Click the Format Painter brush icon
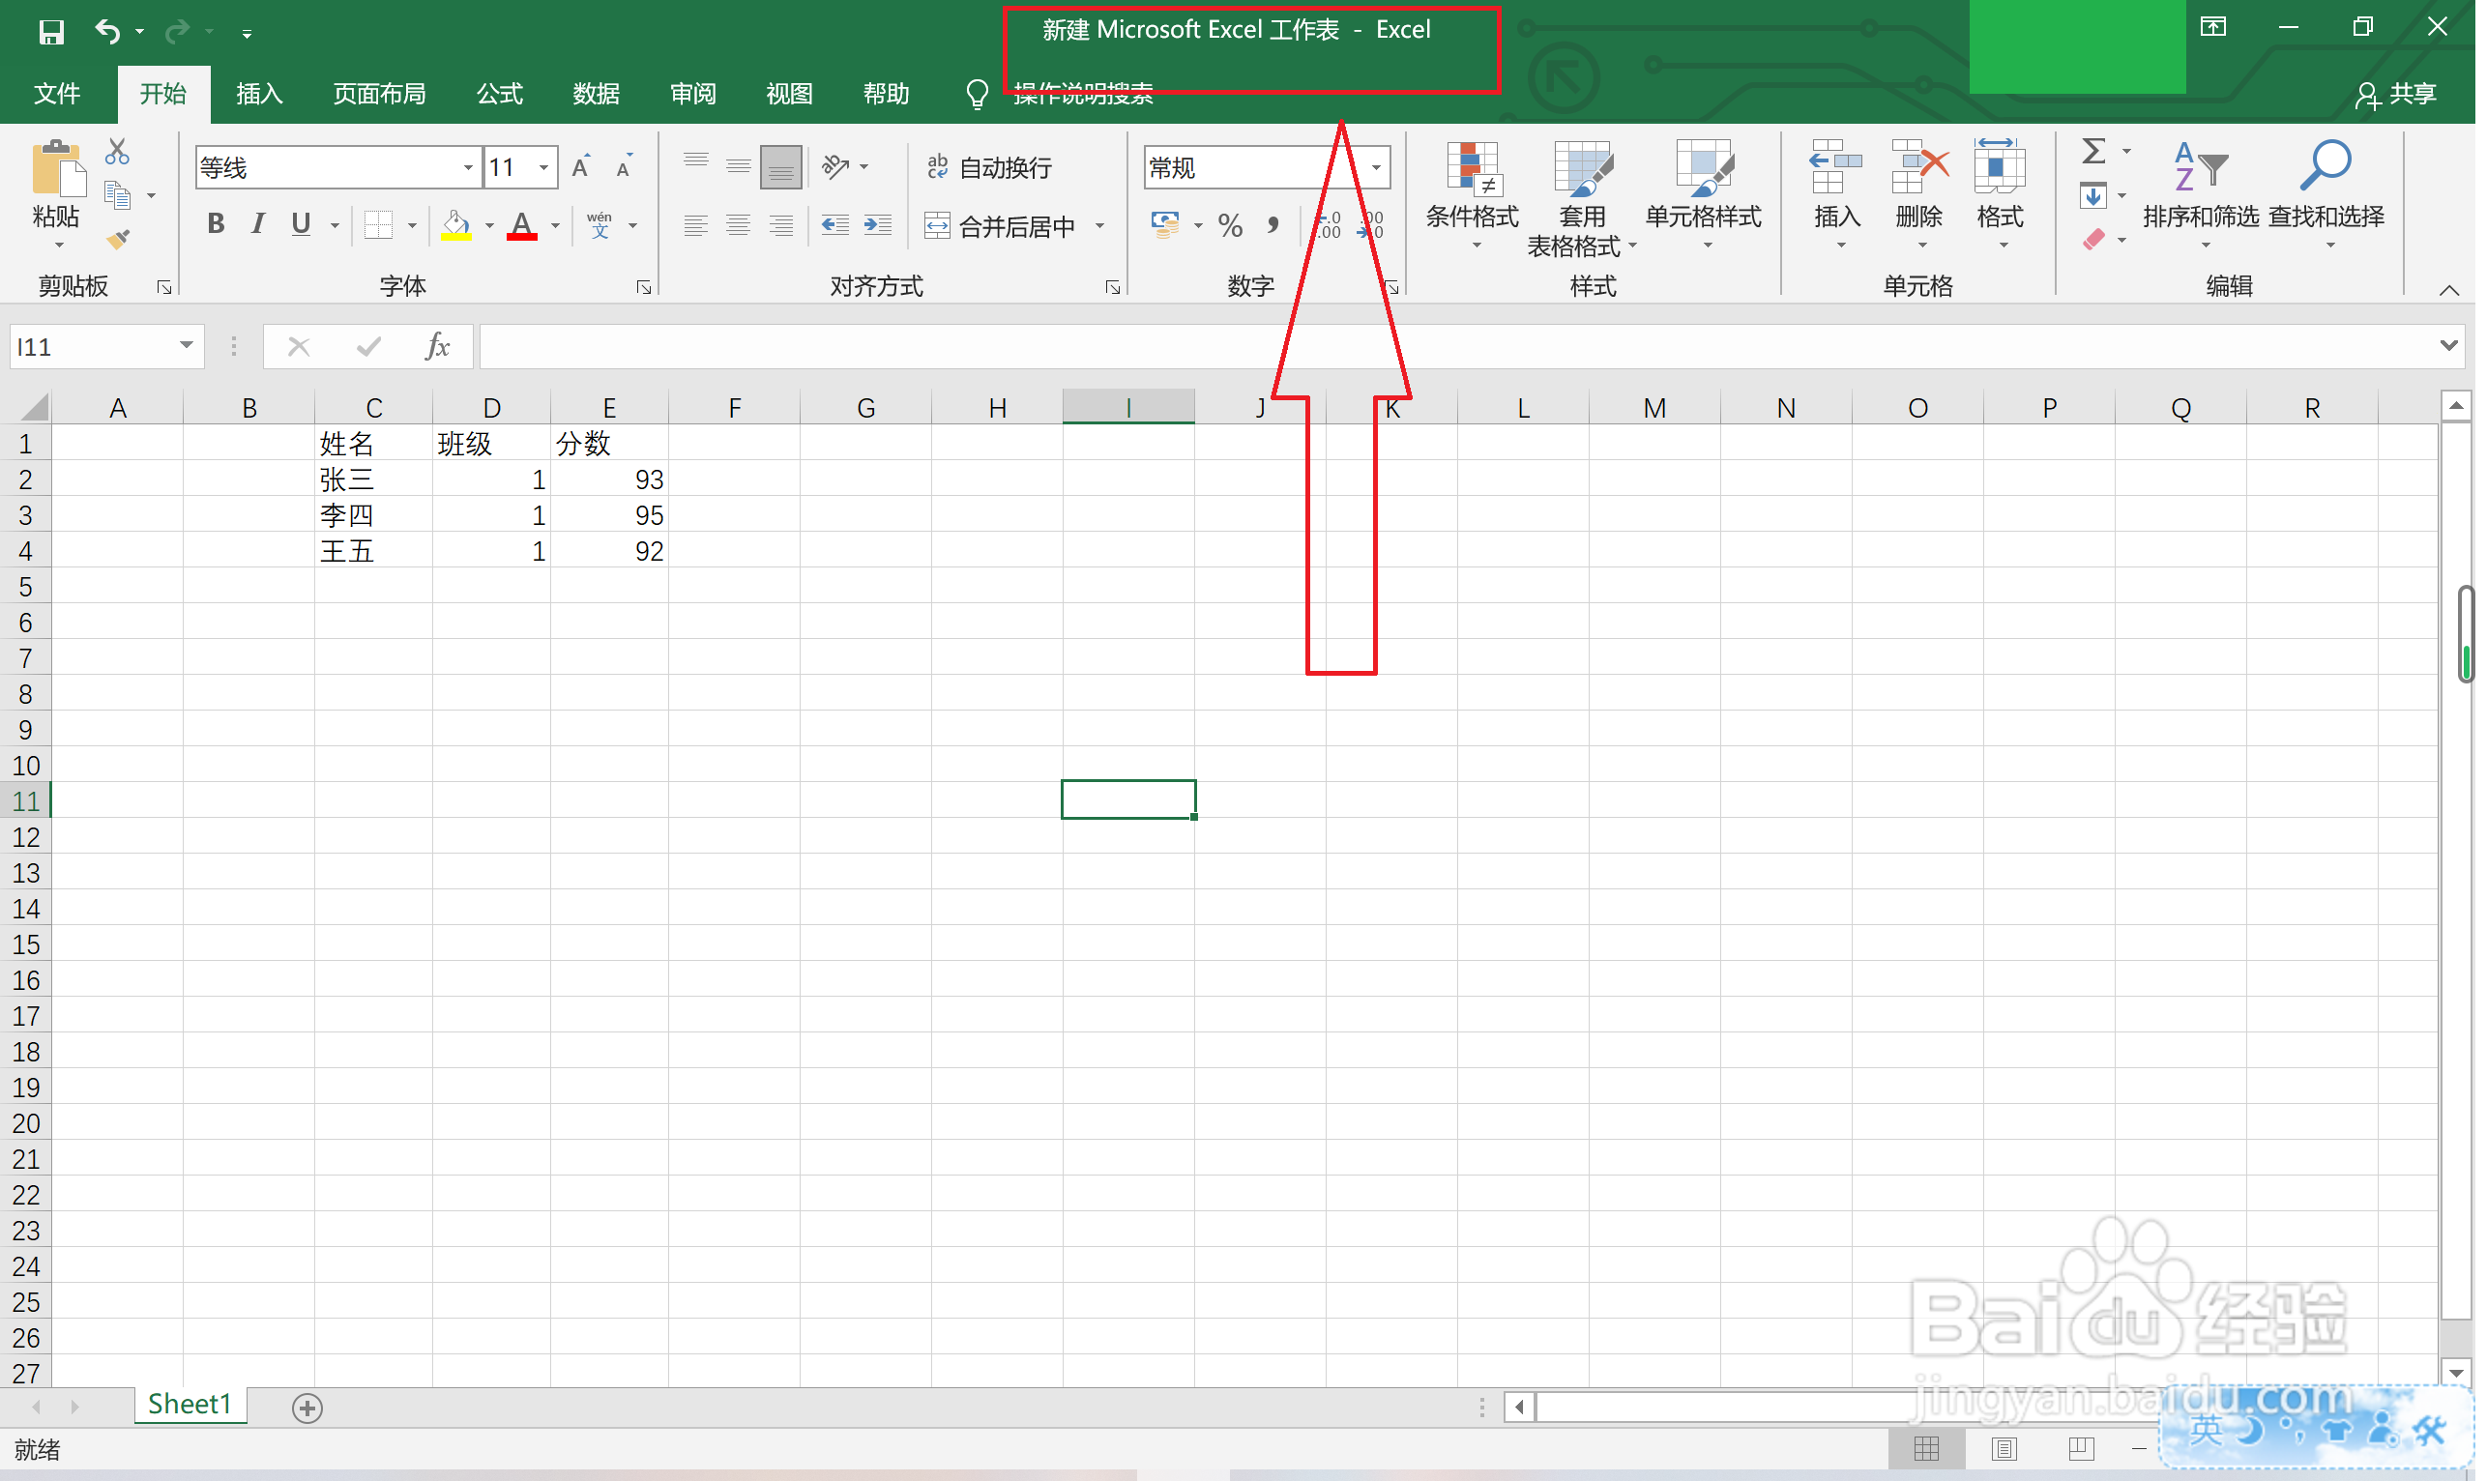The width and height of the screenshot is (2487, 1481). tap(118, 239)
